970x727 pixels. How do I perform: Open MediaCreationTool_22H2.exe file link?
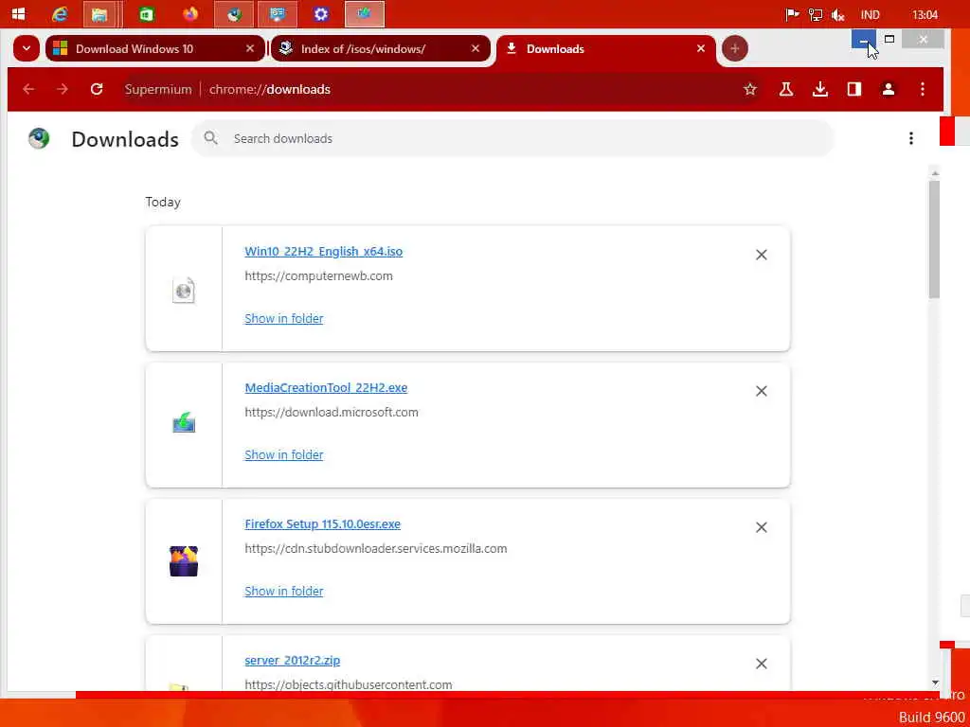(326, 387)
